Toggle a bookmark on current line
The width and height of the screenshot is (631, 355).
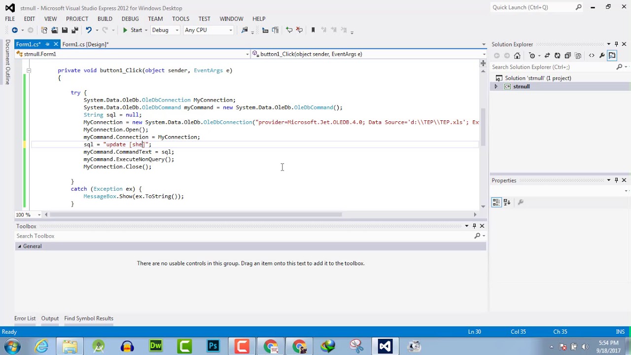(x=313, y=30)
